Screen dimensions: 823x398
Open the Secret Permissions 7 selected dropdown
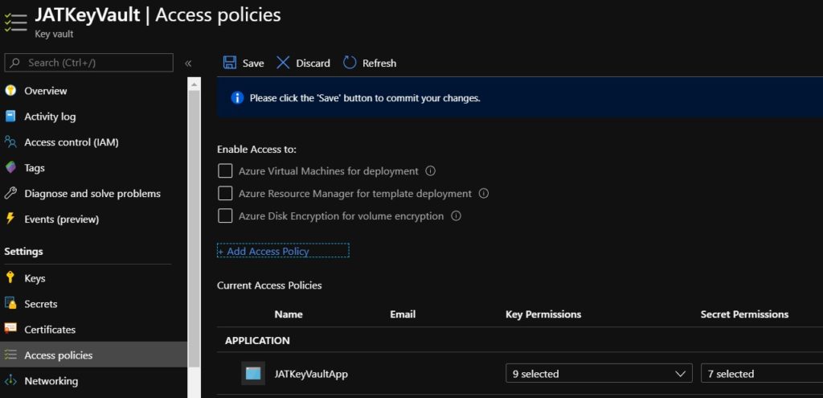(x=762, y=373)
